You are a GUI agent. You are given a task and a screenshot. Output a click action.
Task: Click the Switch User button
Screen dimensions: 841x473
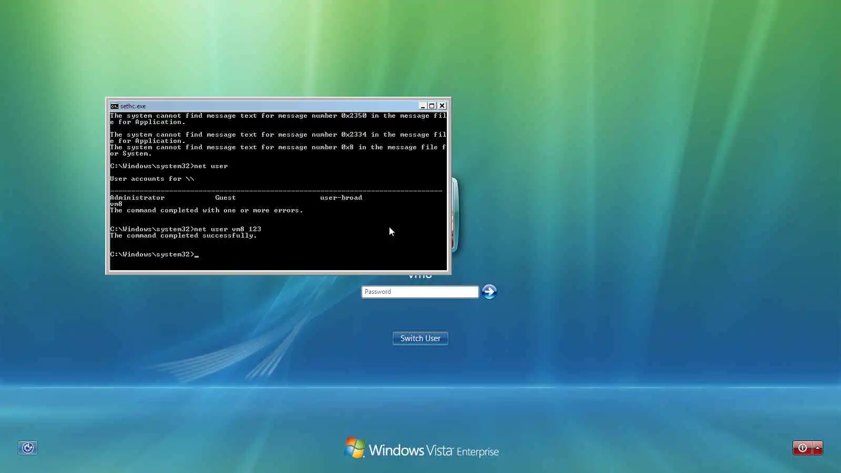tap(420, 338)
